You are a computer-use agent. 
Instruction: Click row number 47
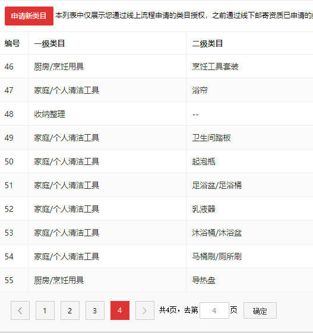pyautogui.click(x=9, y=90)
